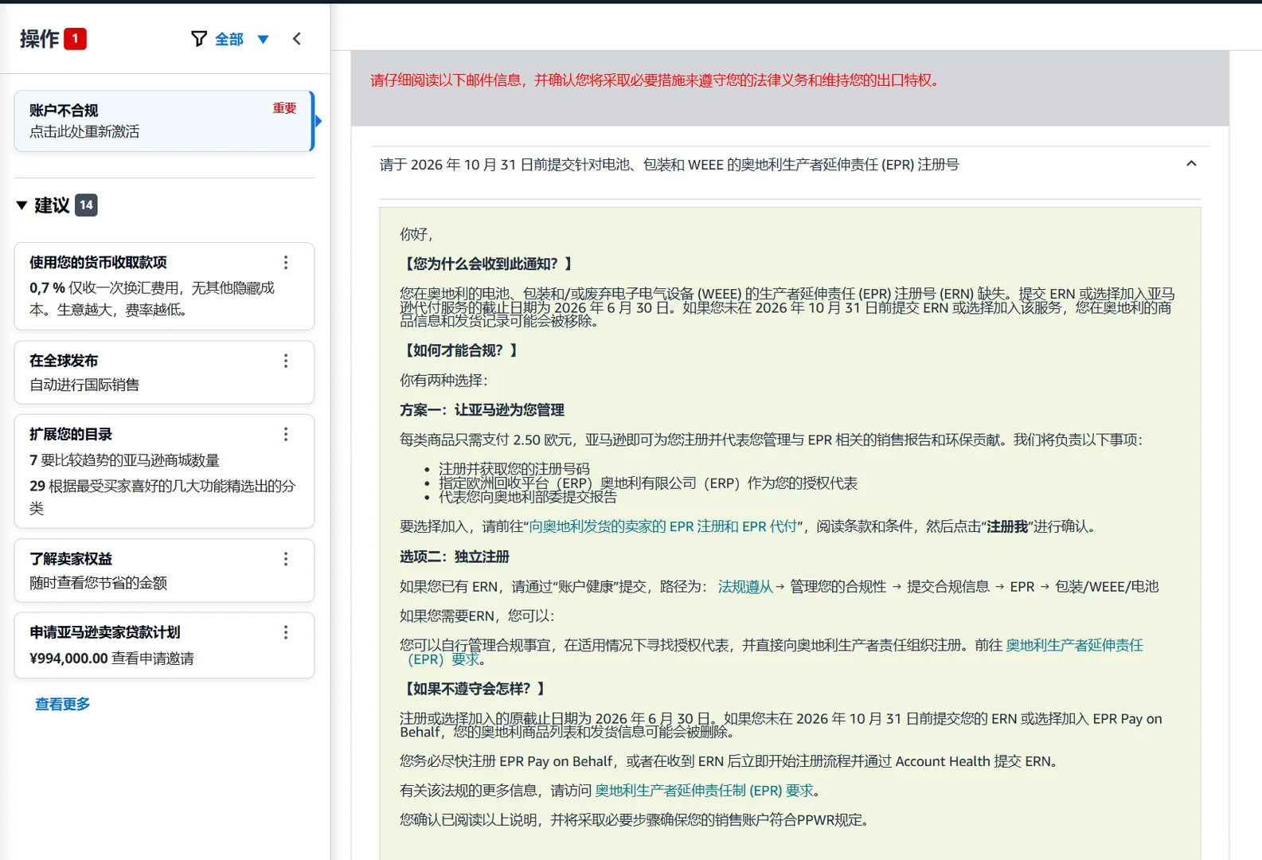Screen dimensions: 1262x860
Task: Click the blue arrow on 账户不合规 card
Action: click(318, 121)
